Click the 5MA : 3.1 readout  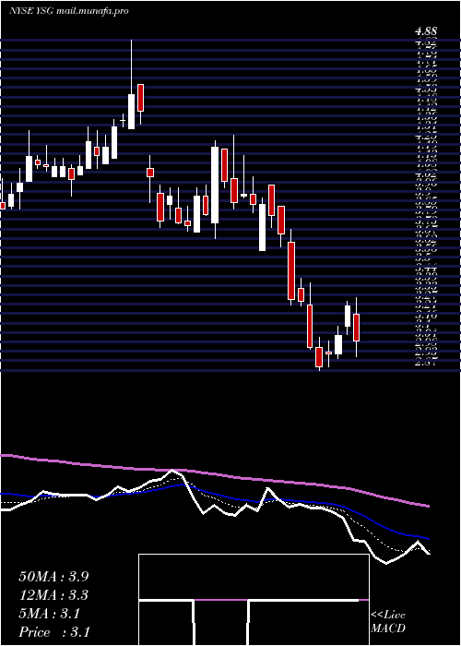pos(50,614)
